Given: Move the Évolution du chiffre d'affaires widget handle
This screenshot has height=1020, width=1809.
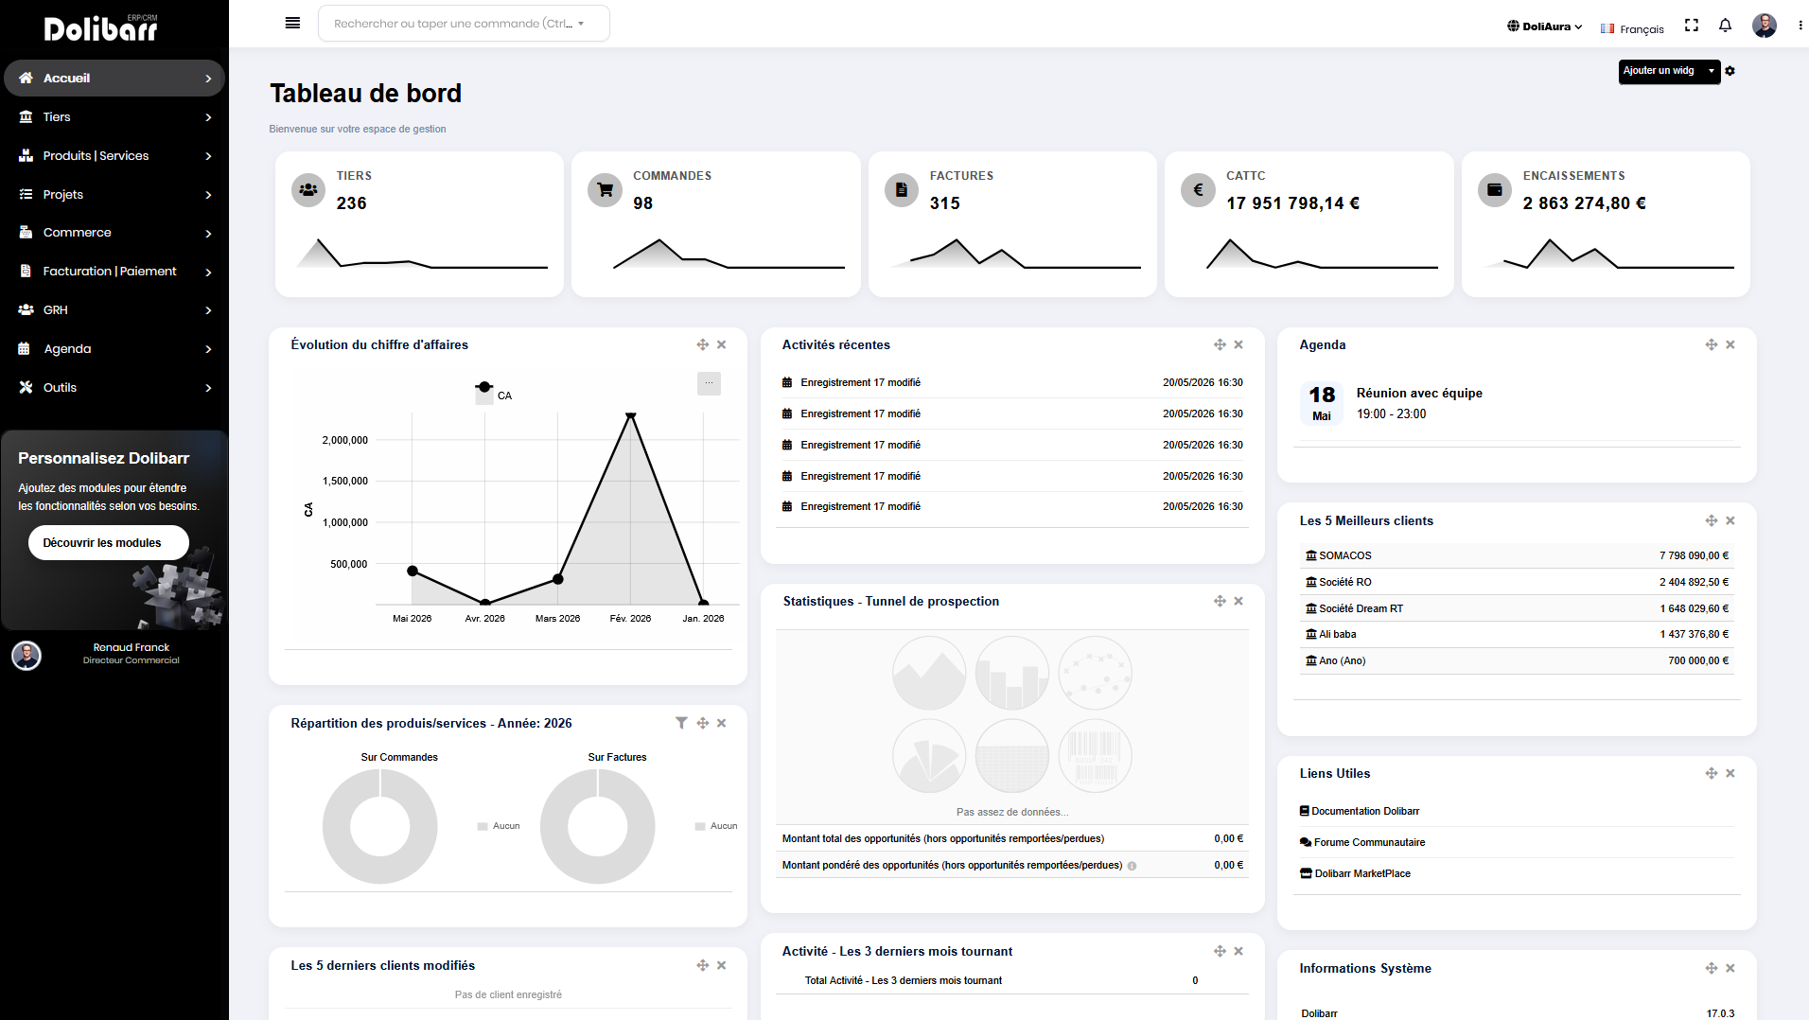Looking at the screenshot, I should click(x=702, y=345).
